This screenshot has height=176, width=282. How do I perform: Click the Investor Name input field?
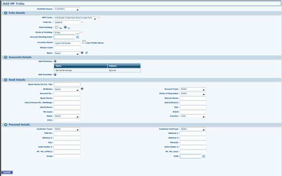click(67, 43)
